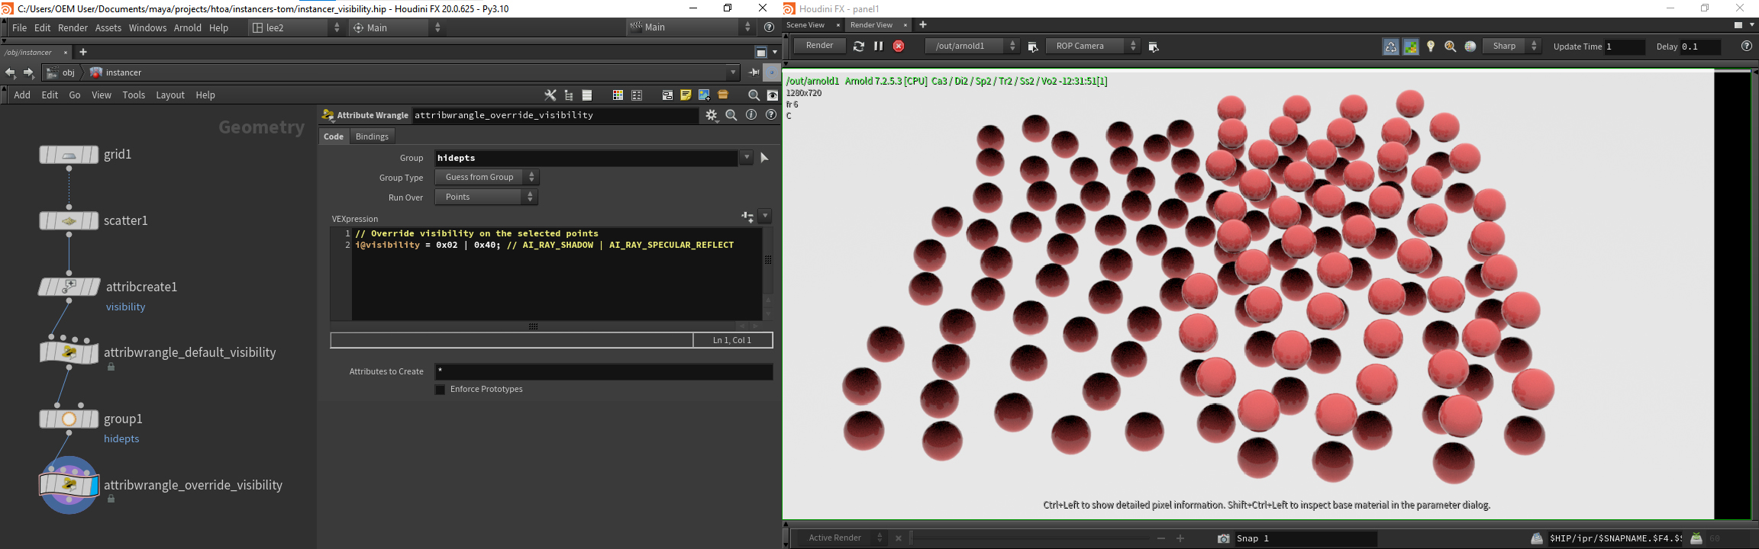Click the Snap 1 snapshot name field
Viewport: 1759px width, 549px height.
pyautogui.click(x=1306, y=538)
